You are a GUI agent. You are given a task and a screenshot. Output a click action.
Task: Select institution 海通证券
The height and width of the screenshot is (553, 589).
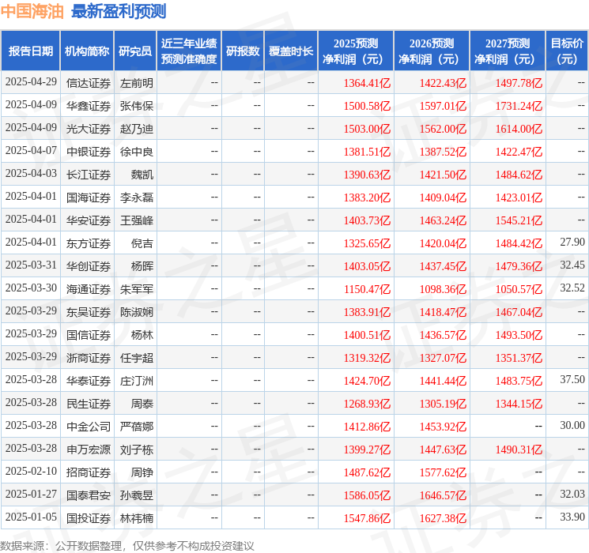coord(89,289)
